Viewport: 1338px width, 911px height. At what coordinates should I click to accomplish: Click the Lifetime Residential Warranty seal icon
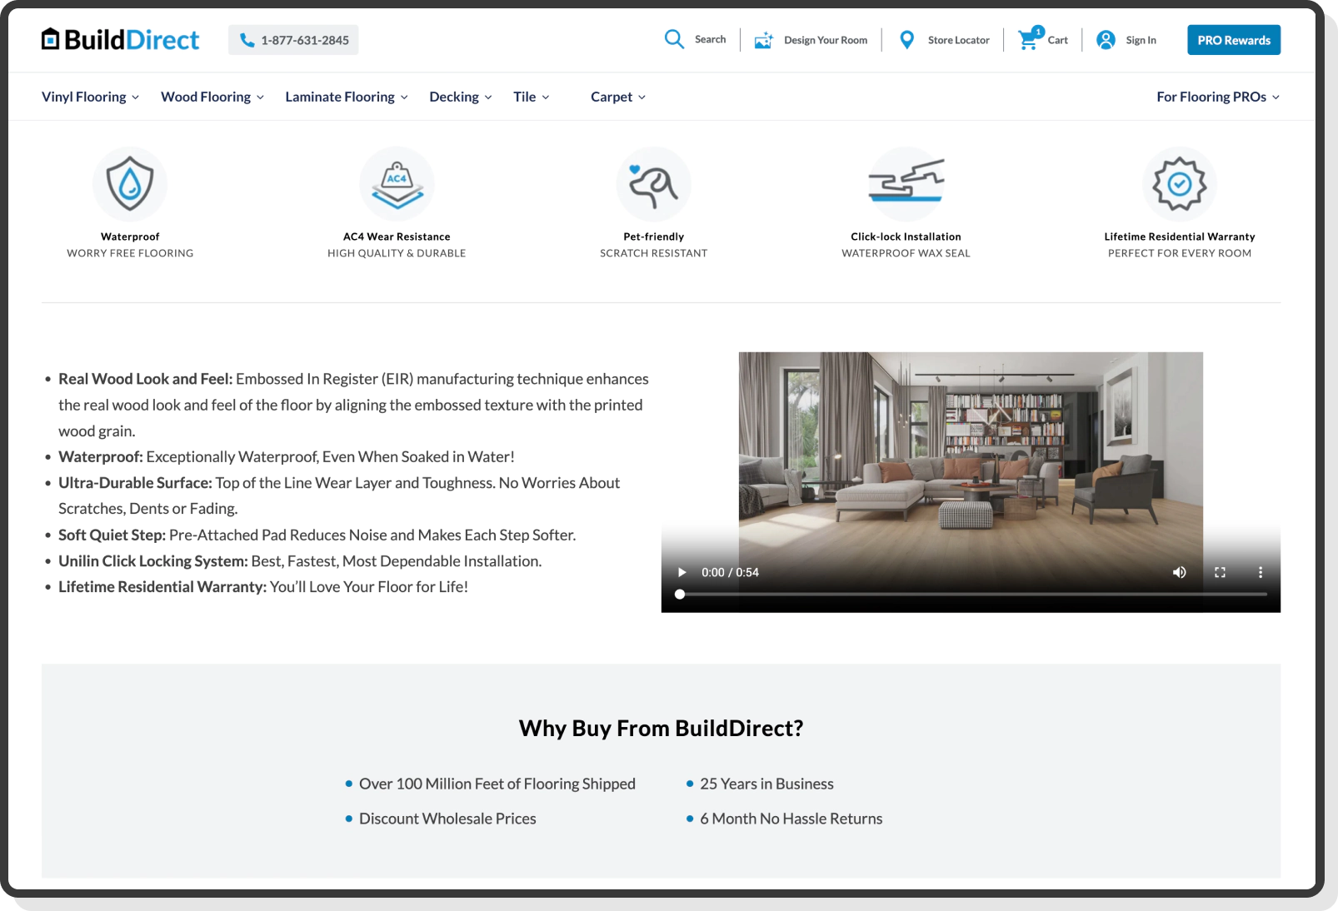pyautogui.click(x=1179, y=184)
